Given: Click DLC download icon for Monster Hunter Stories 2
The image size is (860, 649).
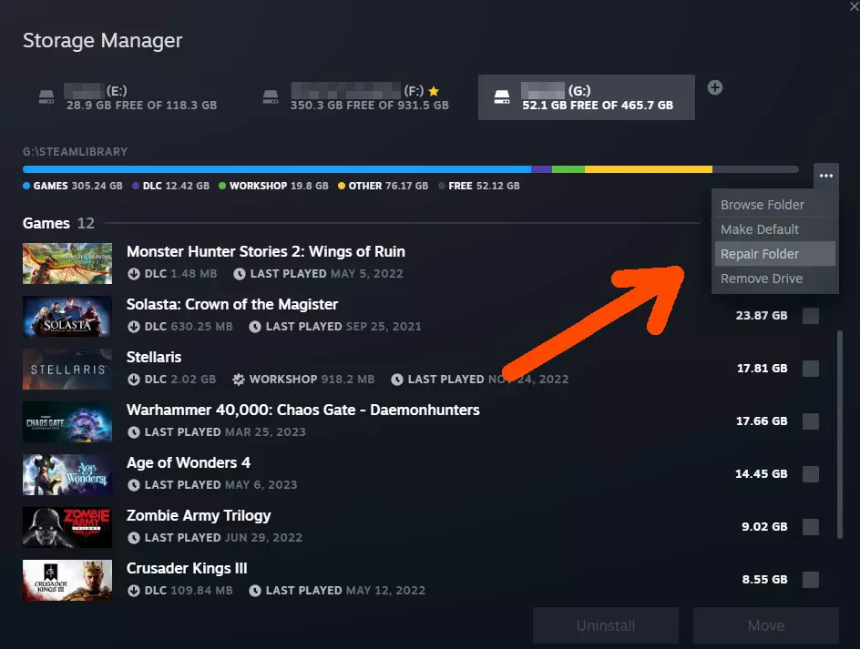Looking at the screenshot, I should pos(134,273).
